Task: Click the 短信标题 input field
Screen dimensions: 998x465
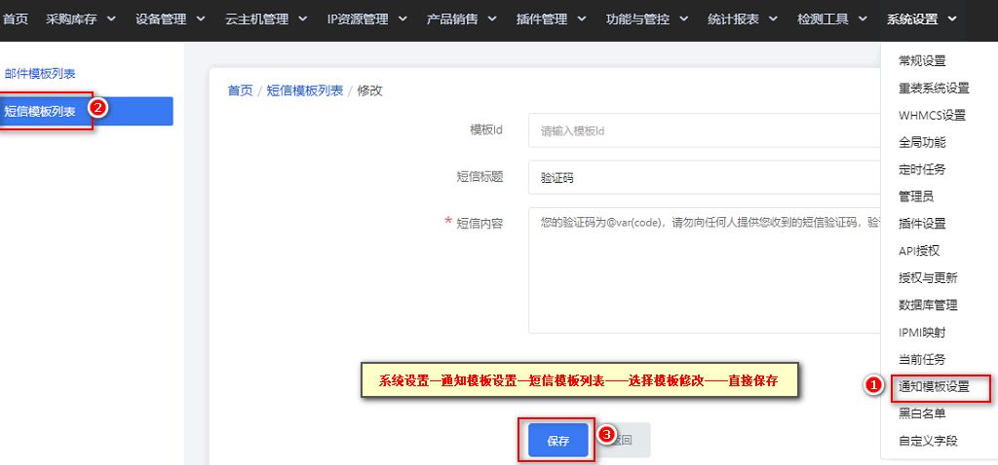Action: tap(704, 177)
